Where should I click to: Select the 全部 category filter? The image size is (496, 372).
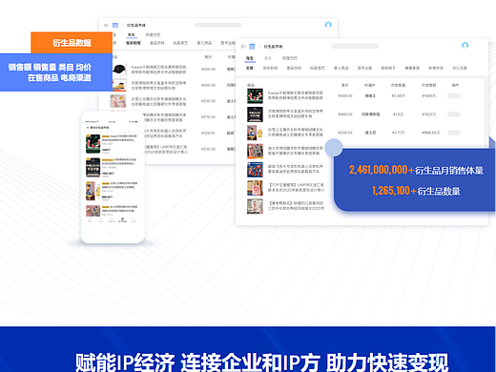pos(250,68)
